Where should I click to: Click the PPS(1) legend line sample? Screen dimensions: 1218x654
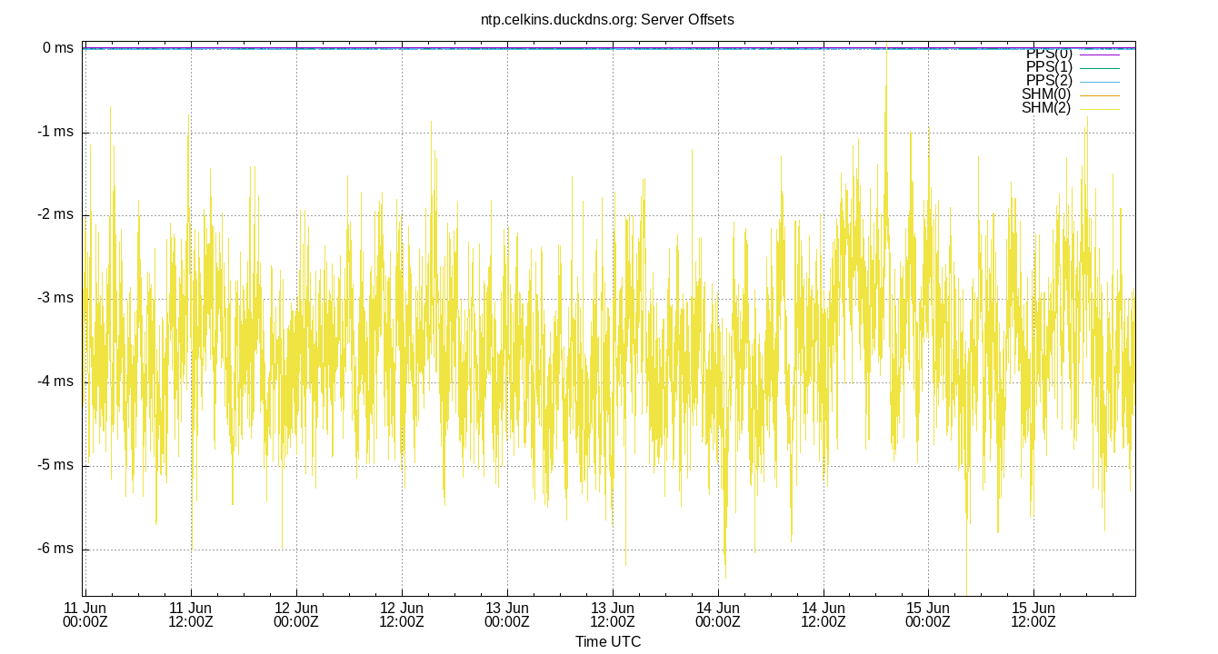click(x=1100, y=68)
